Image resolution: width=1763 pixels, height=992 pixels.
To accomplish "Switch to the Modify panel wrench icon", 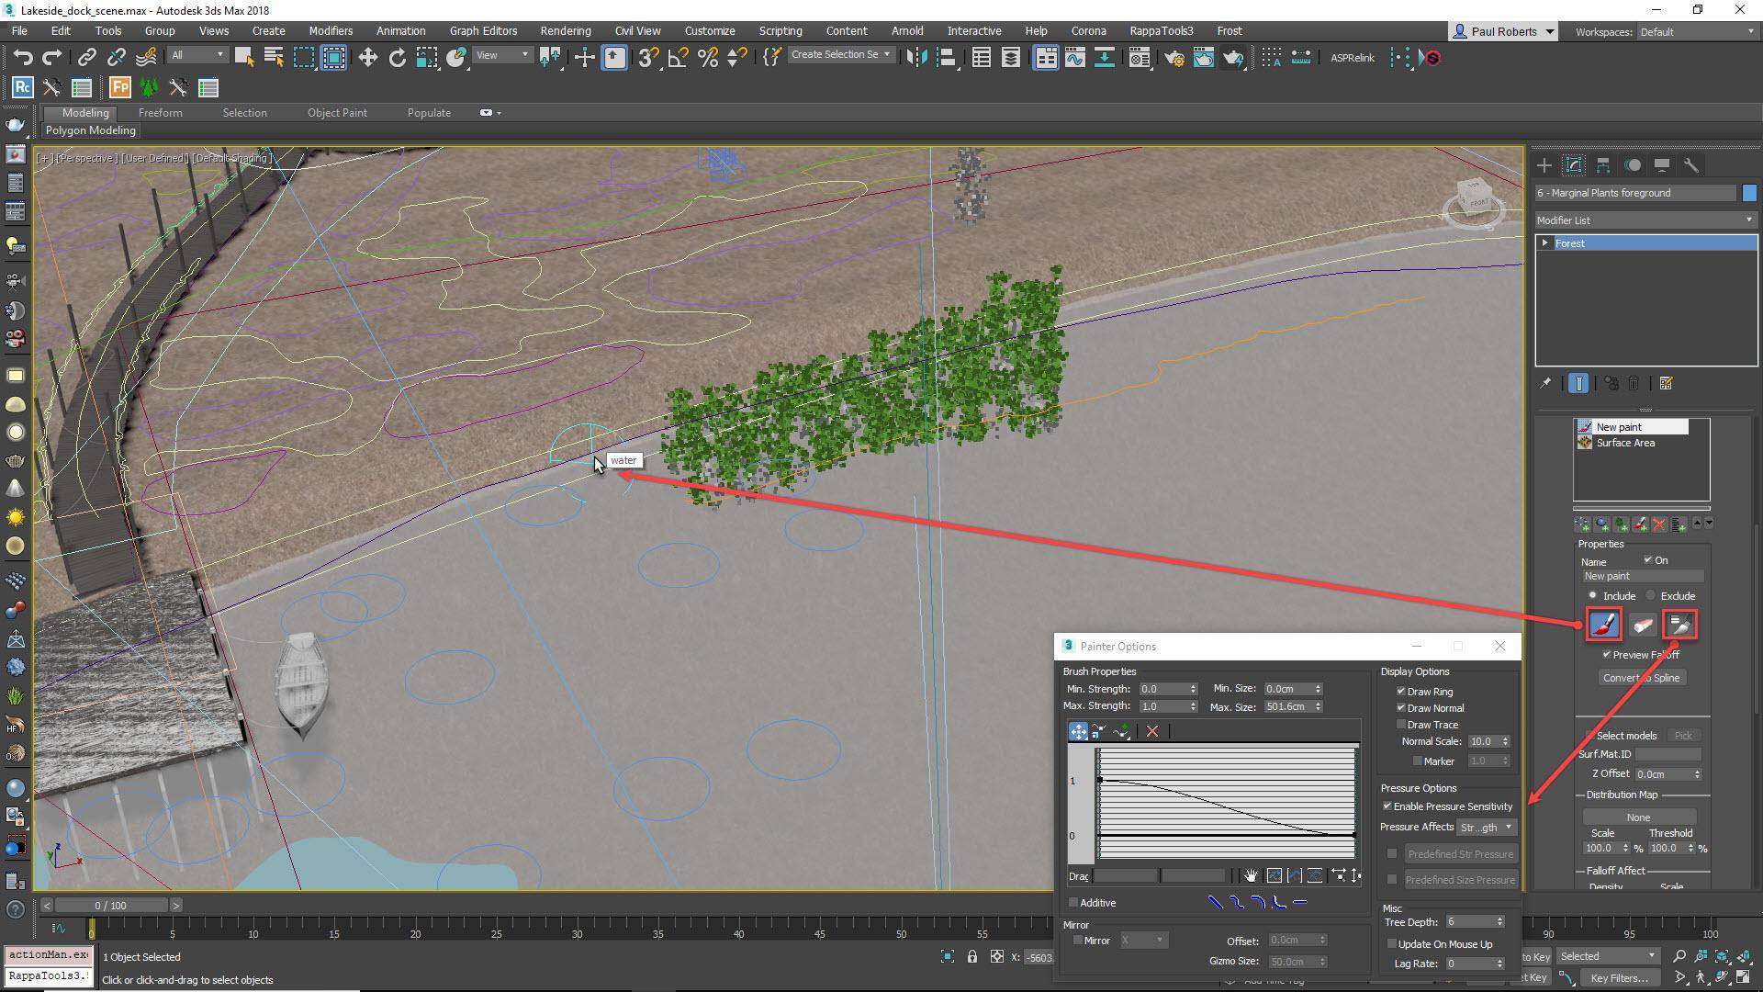I will (1692, 165).
